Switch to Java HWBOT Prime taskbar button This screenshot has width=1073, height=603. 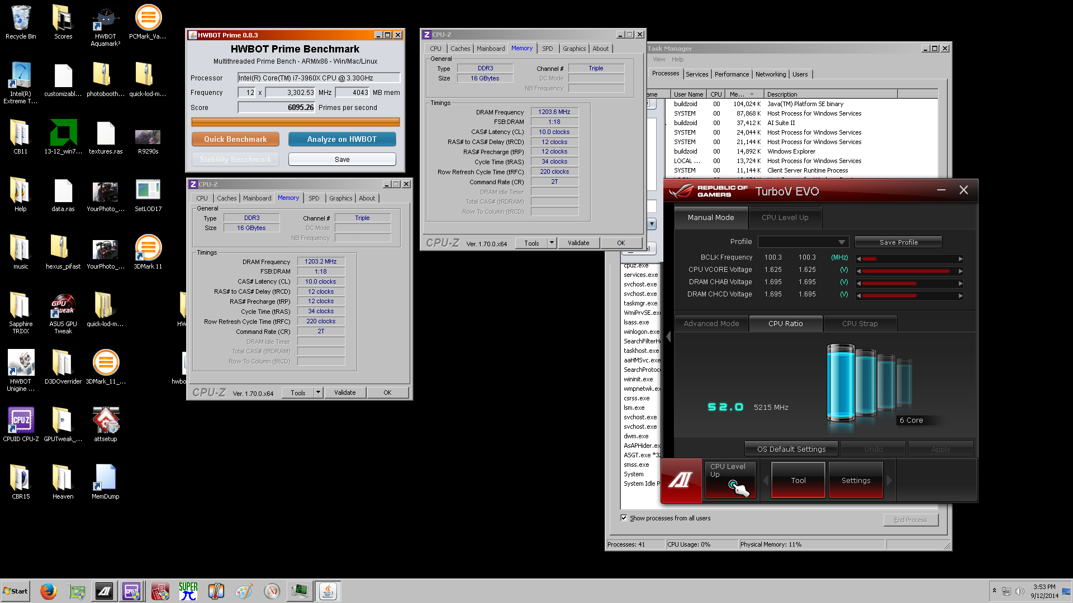pyautogui.click(x=328, y=591)
